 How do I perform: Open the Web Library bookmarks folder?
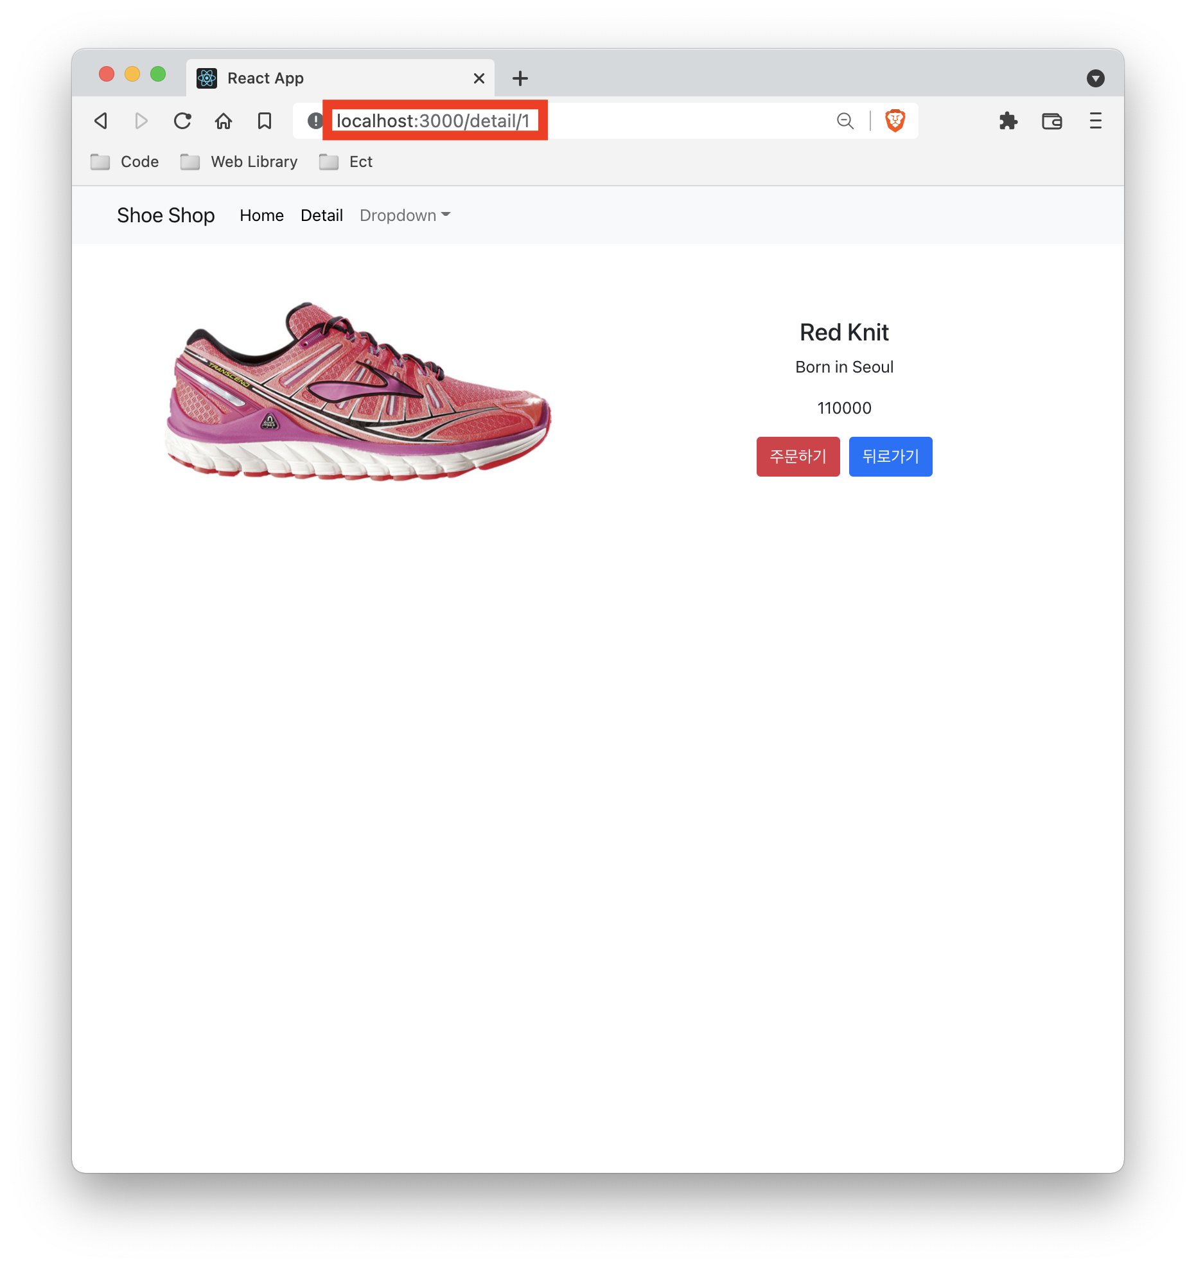(x=239, y=162)
